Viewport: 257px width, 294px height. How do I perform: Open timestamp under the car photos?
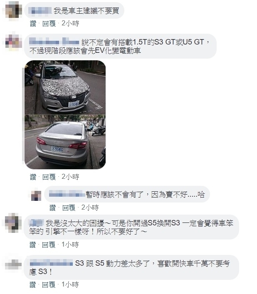[70, 177]
